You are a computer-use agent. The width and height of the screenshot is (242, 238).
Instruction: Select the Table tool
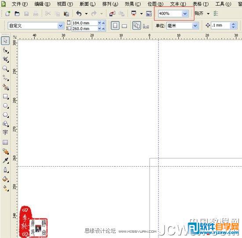[x=5, y=142]
